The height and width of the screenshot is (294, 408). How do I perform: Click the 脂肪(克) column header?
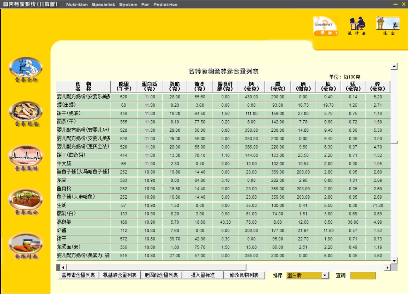point(175,87)
